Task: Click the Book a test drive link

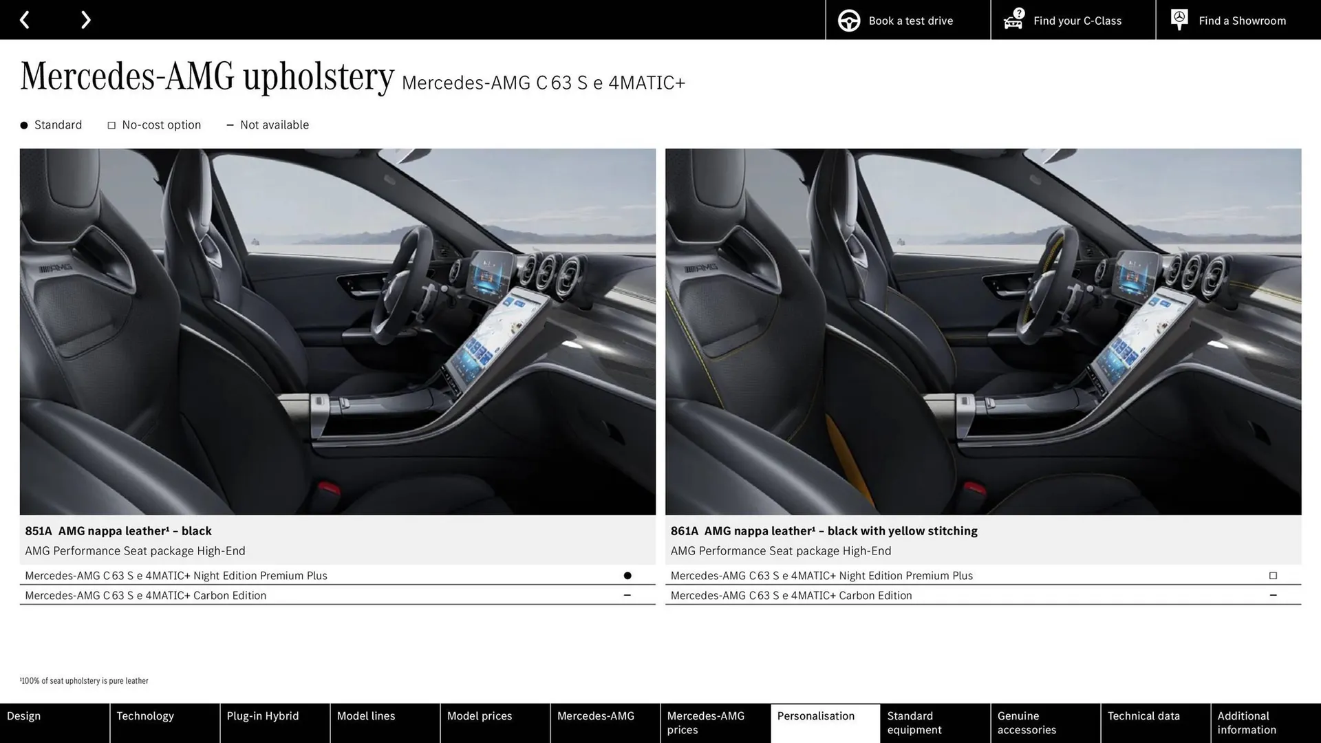Action: pos(910,20)
